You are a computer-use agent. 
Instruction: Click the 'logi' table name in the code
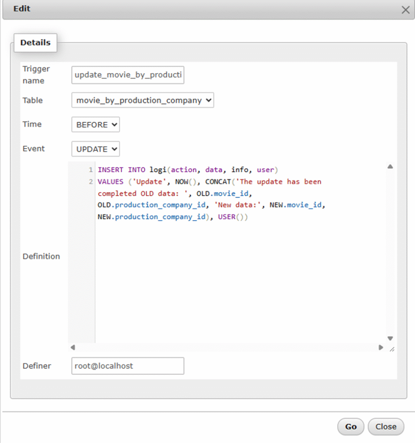[x=158, y=170]
